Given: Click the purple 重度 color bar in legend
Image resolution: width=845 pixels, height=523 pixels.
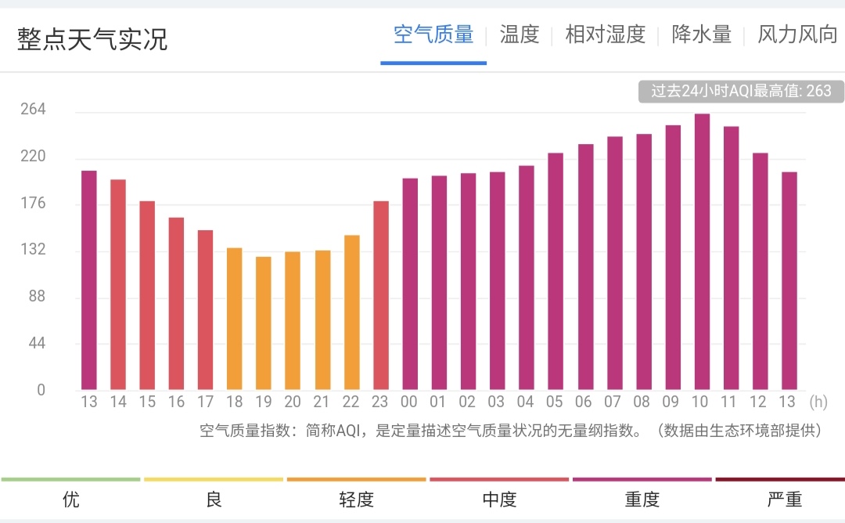Looking at the screenshot, I should [x=642, y=478].
